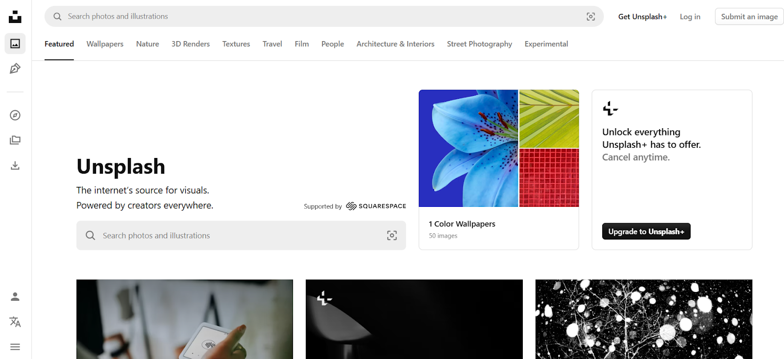Viewport: 784px width, 359px height.
Task: Click the Unsplash logo in the sidebar
Action: [x=15, y=17]
